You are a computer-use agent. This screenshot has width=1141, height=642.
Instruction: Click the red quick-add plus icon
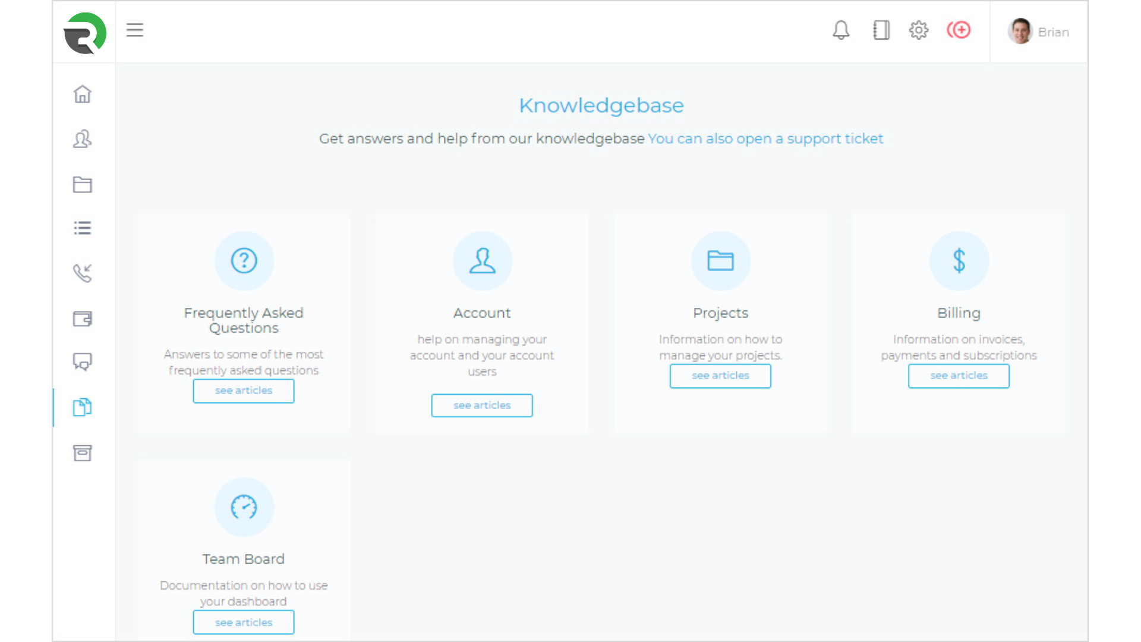(959, 30)
